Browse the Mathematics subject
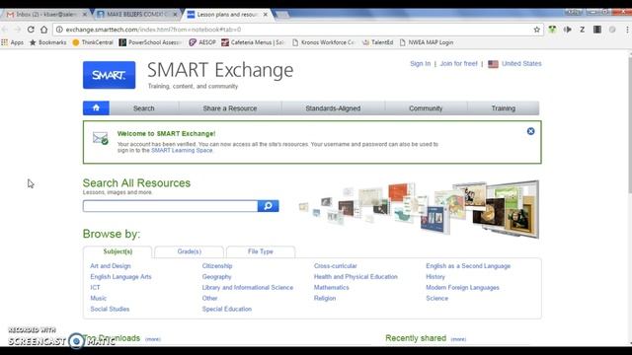The height and width of the screenshot is (355, 632). (332, 287)
